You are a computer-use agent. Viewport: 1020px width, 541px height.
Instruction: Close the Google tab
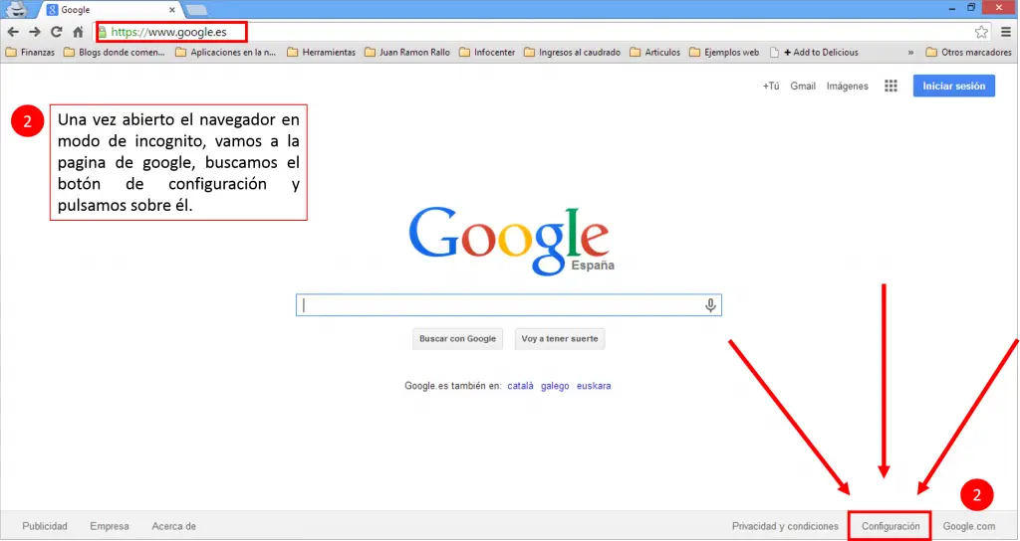(x=171, y=10)
